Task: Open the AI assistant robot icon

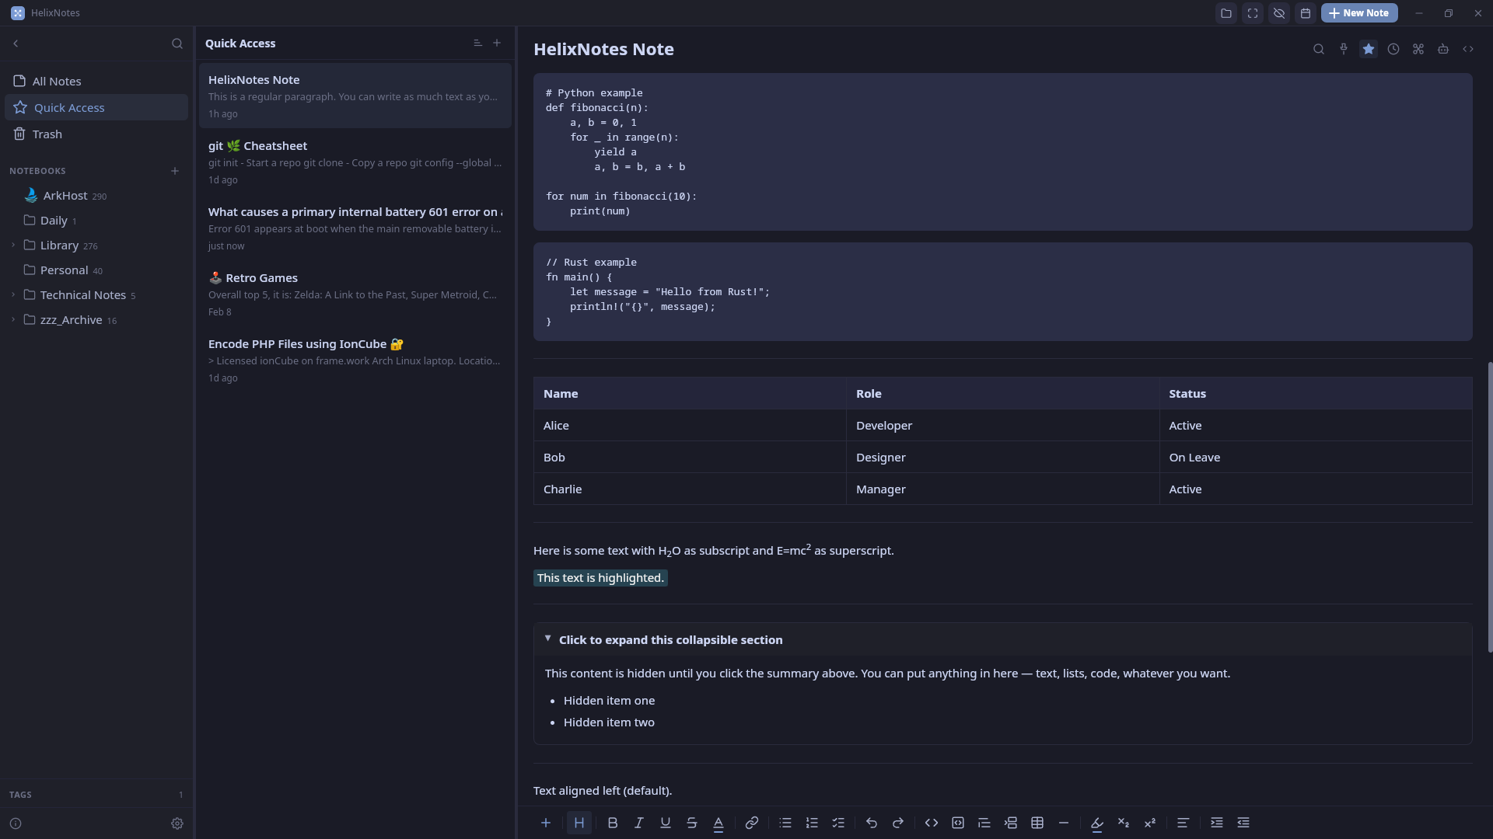Action: tap(1443, 49)
